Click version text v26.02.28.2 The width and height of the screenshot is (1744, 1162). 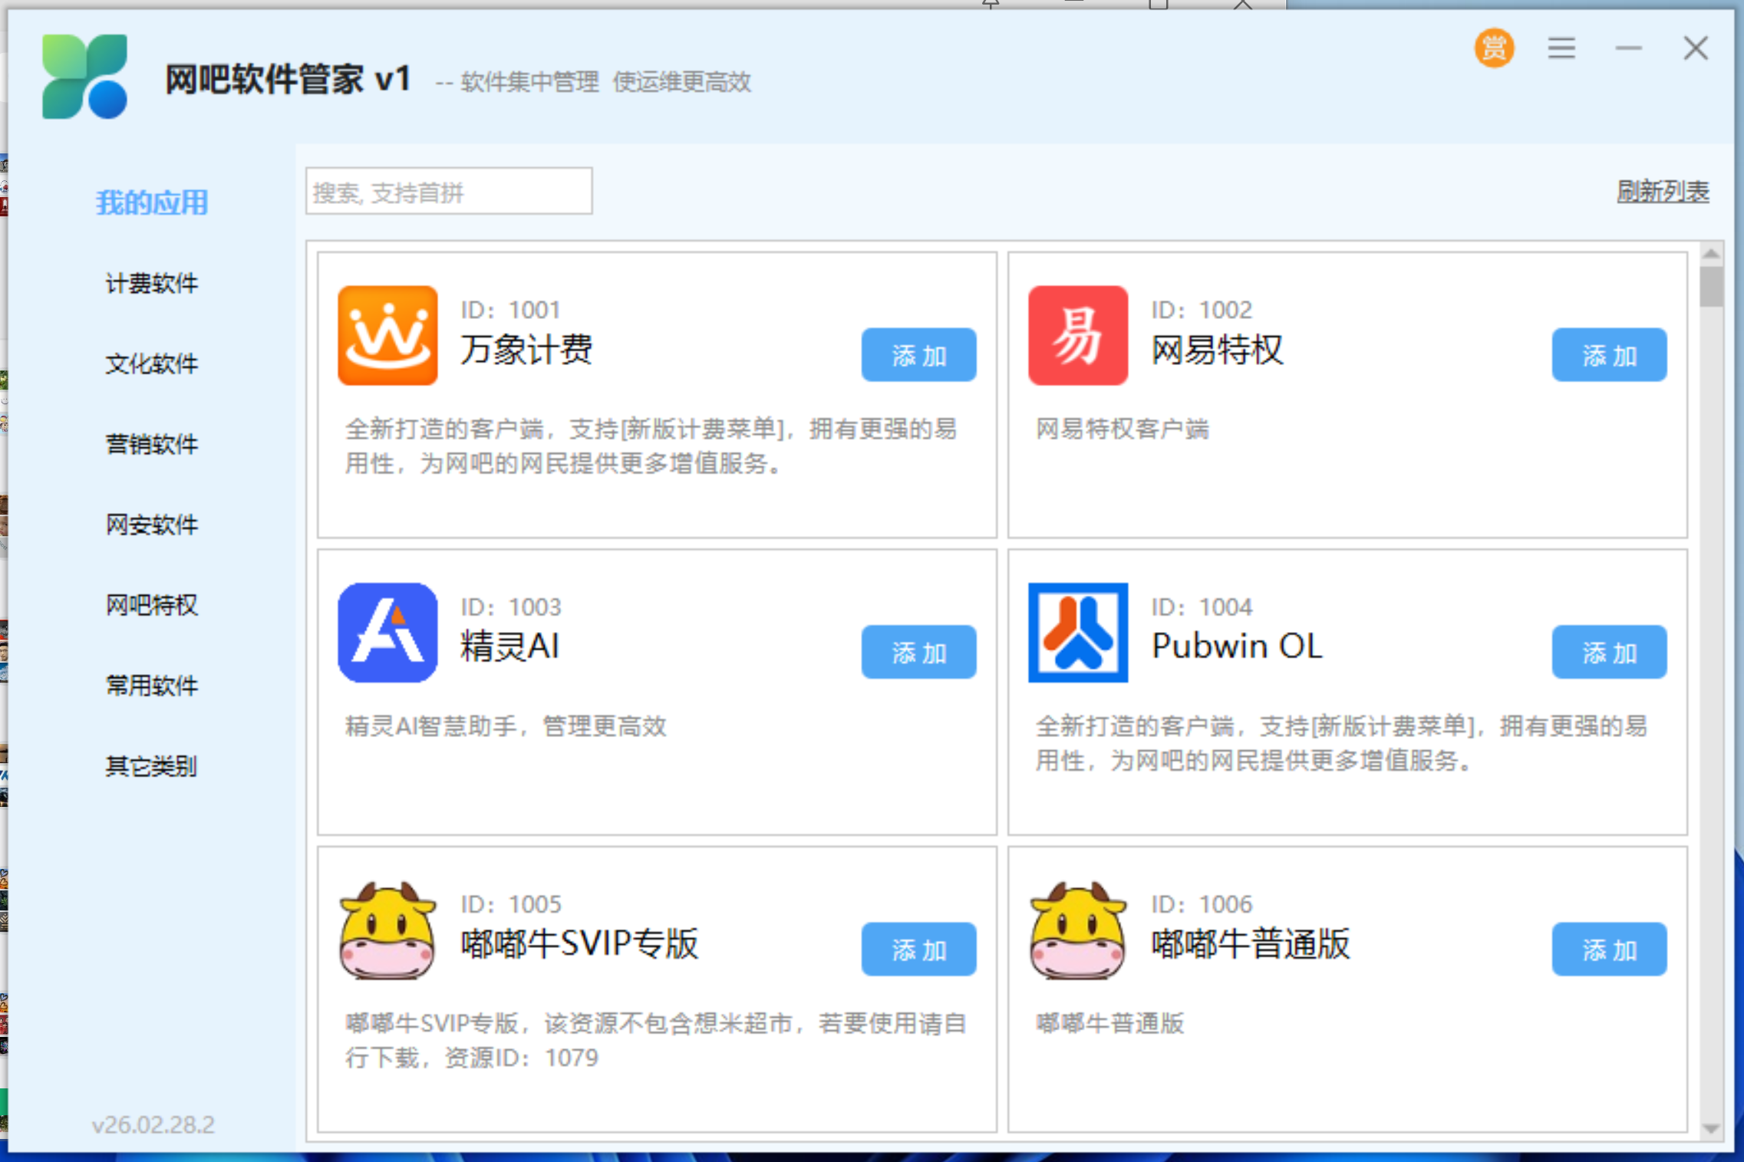point(153,1124)
